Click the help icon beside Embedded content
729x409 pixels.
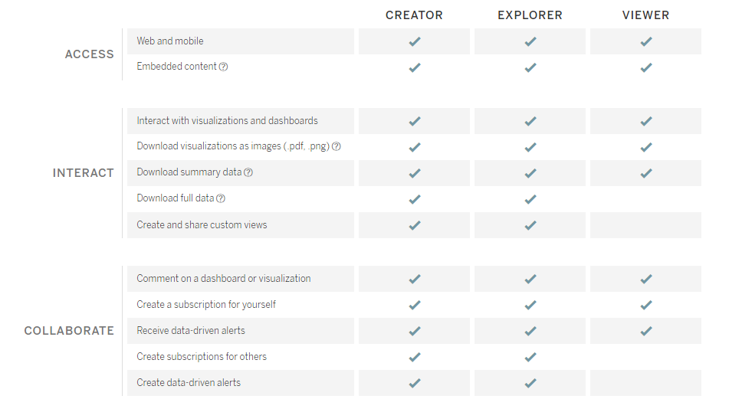[223, 67]
